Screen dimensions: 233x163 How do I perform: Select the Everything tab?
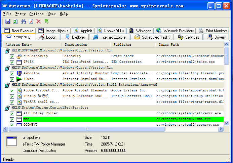18,37
